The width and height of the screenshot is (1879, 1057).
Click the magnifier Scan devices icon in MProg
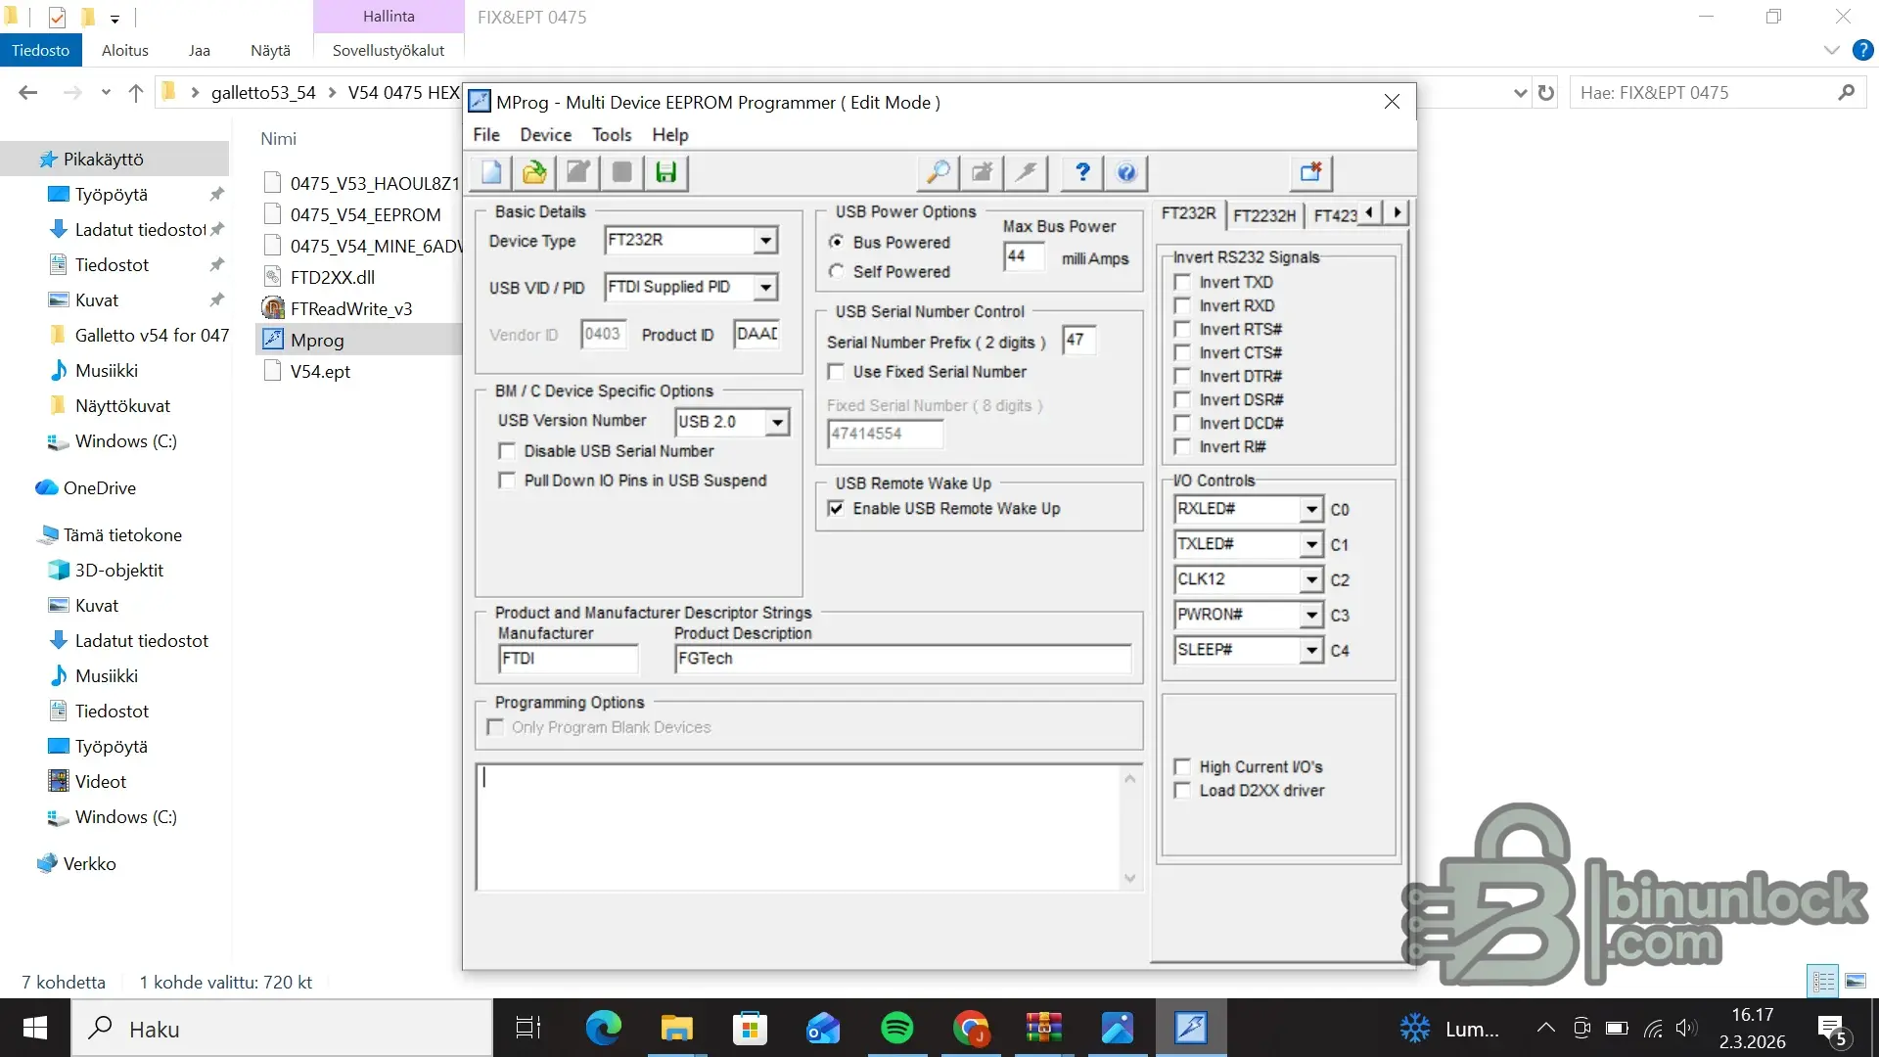939,172
